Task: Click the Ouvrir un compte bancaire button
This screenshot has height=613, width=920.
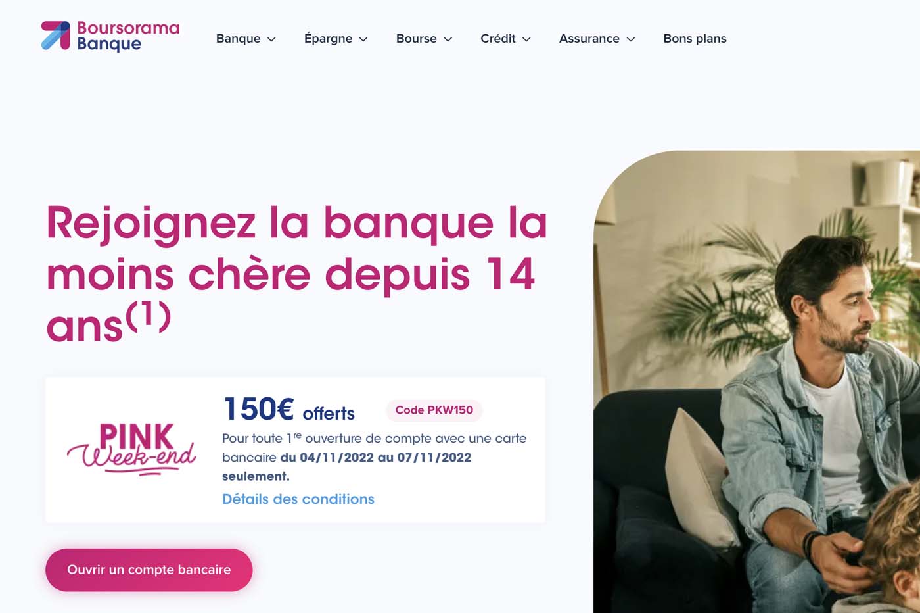Action: click(x=149, y=570)
